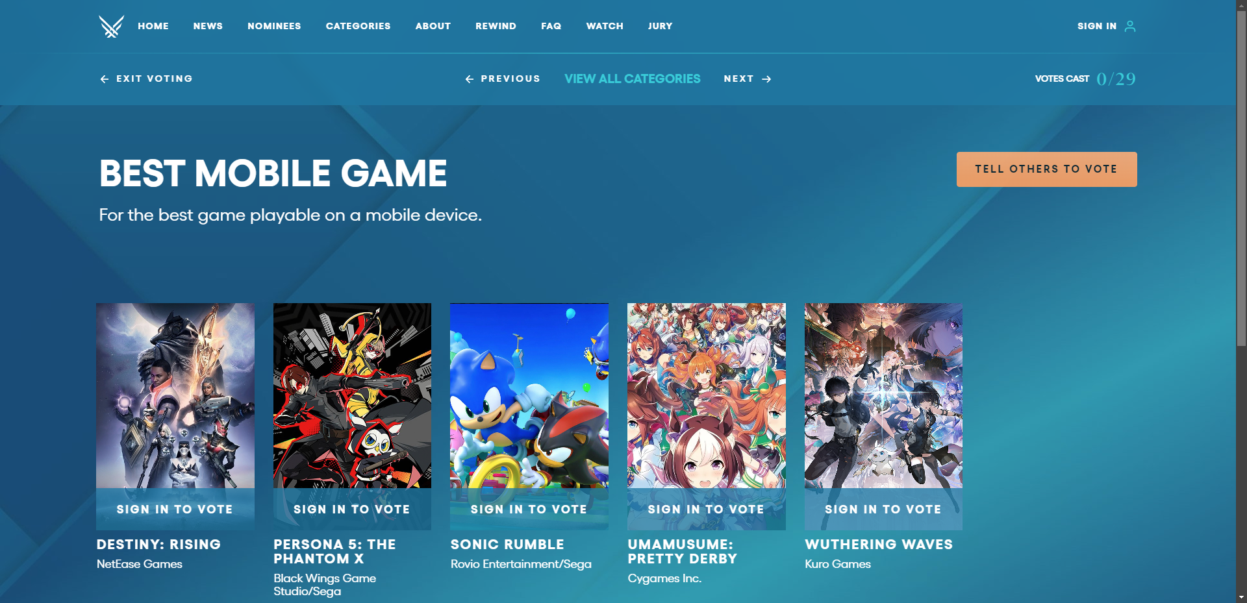Click the page vertical scrollbar thumb

tap(1241, 178)
